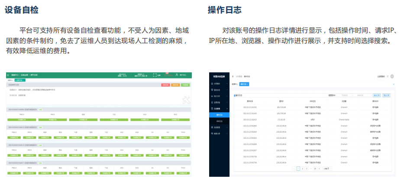This screenshot has height=185, width=404.
Task: Click the hamburger menu icon in green header
Action: (8, 75)
